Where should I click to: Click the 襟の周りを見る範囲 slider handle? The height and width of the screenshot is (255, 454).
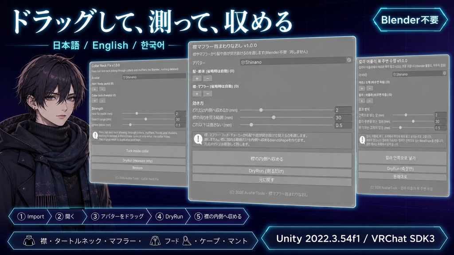tap(274, 117)
